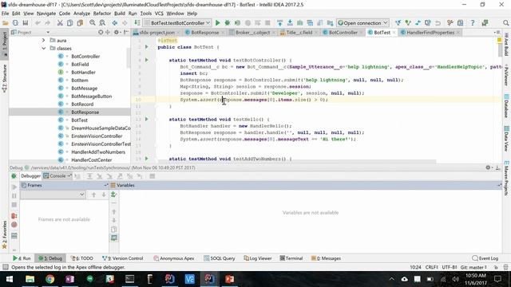Select BotMessageButton class in project tree
Image resolution: width=511 pixels, height=287 pixels.
[91, 96]
